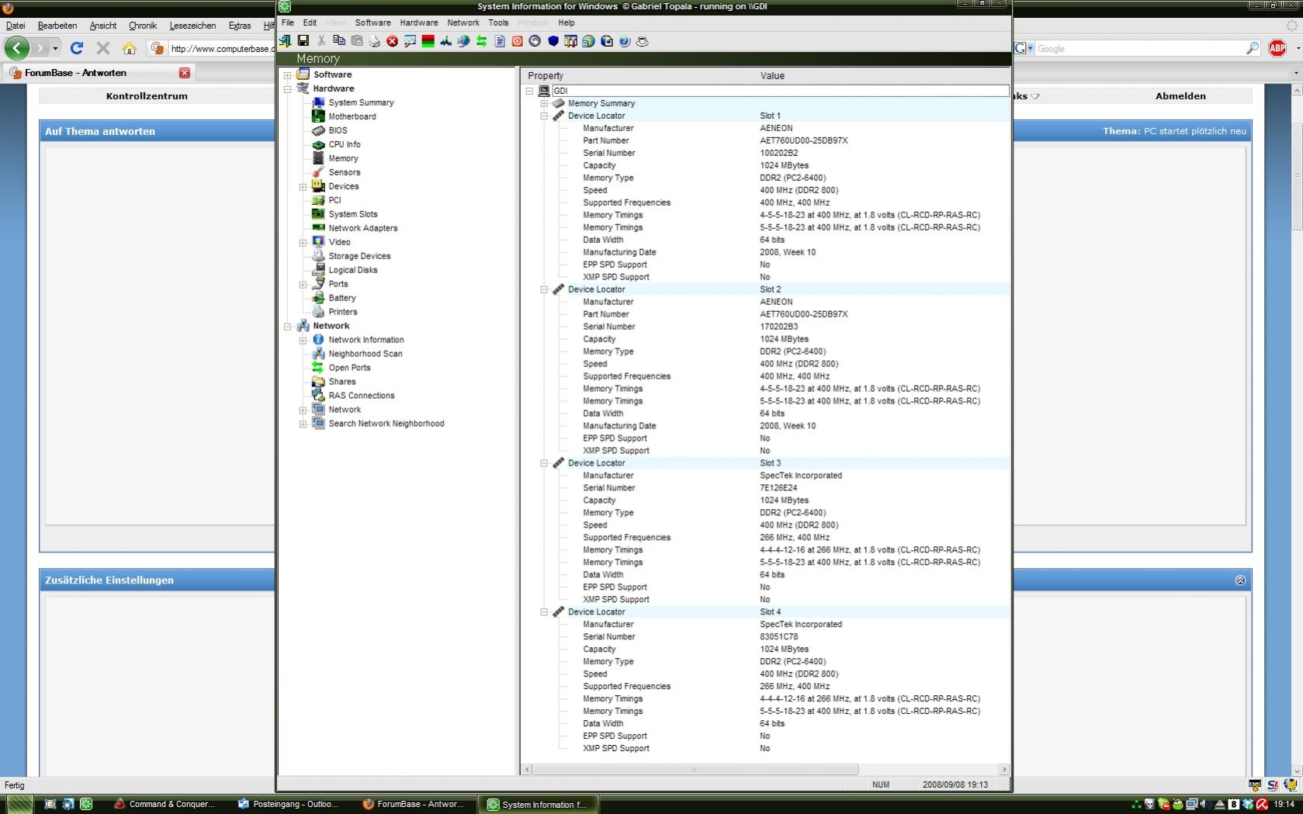Switch to Posteingang - Outlook taskbar button
This screenshot has width=1303, height=814.
click(289, 805)
